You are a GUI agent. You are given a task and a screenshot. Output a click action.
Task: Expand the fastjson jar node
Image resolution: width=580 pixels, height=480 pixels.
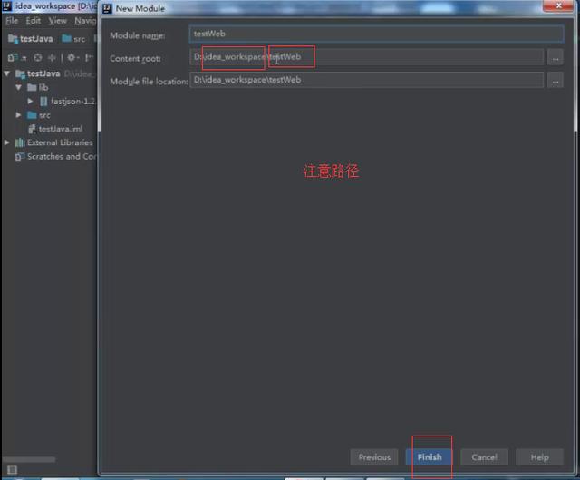30,101
